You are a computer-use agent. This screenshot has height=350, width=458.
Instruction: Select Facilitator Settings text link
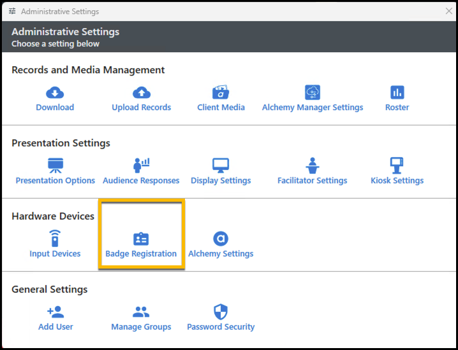click(x=313, y=181)
